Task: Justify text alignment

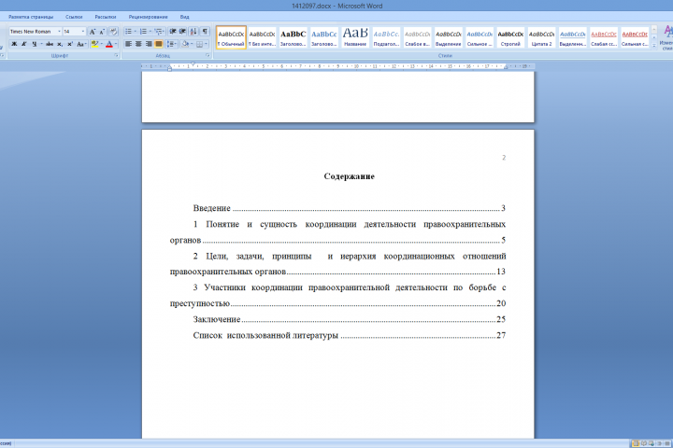Action: [158, 44]
